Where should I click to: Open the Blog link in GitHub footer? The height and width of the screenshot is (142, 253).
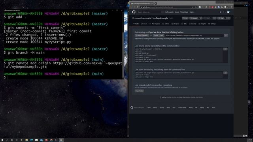(x=208, y=108)
